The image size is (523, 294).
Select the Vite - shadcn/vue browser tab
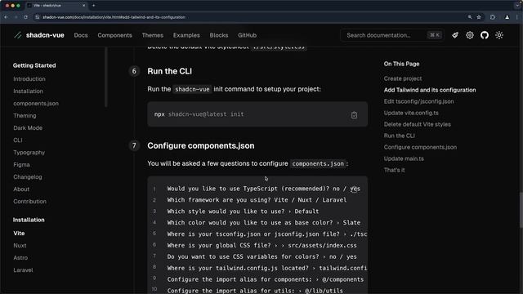pos(56,6)
